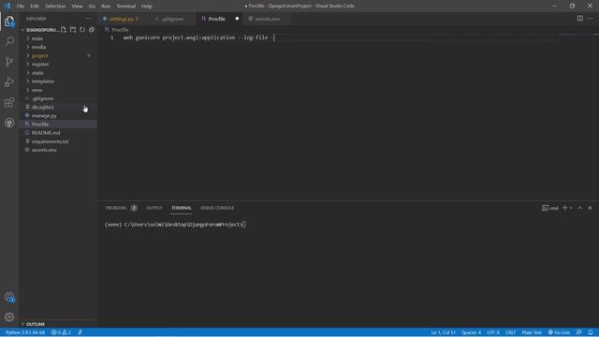Open the Run menu

tap(106, 6)
